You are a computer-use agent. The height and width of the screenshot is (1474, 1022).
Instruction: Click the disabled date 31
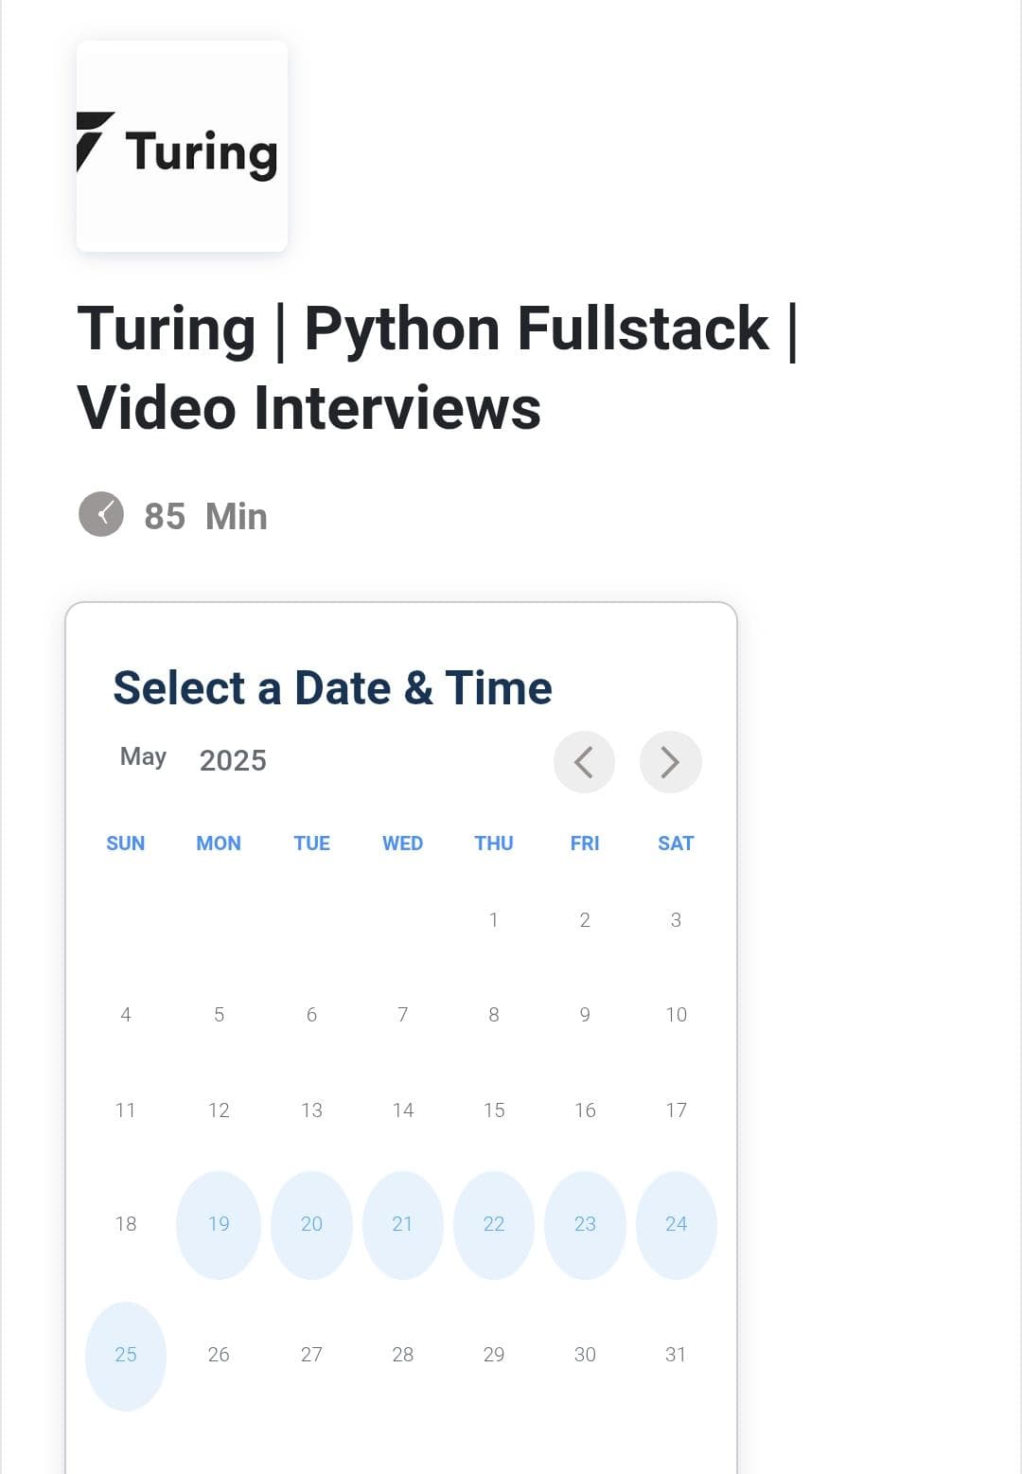(x=676, y=1355)
